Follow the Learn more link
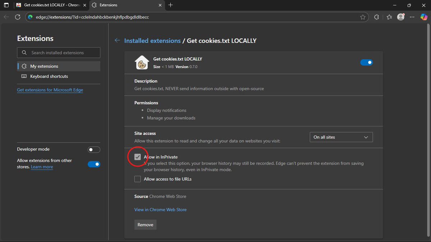The image size is (431, 242). click(x=42, y=167)
